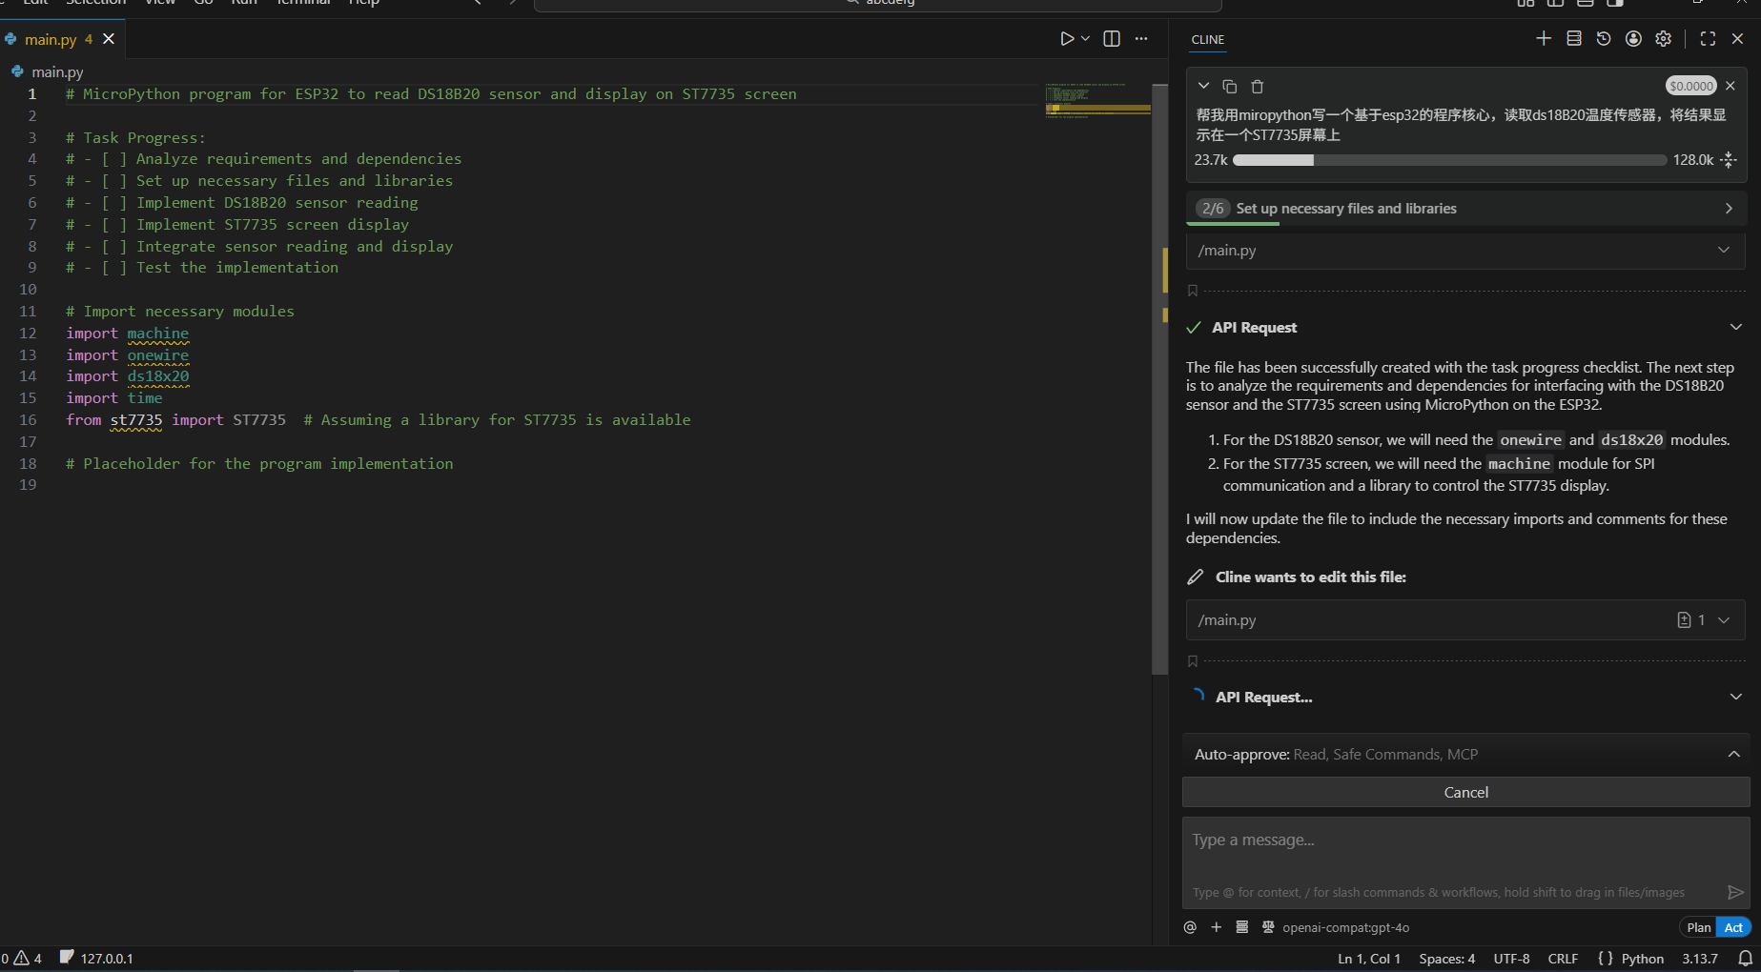The image size is (1761, 972).
Task: Click the $0.0000 cost badge
Action: [1691, 86]
